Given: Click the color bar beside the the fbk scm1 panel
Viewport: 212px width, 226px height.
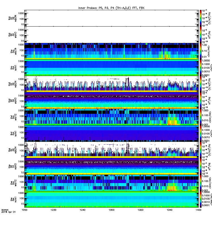Looking at the screenshot, I should pos(201,199).
